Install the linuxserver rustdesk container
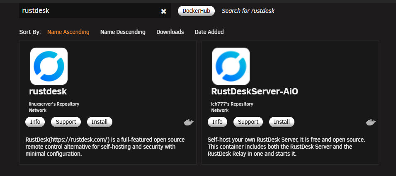Image resolution: width=396 pixels, height=176 pixels. coord(100,122)
